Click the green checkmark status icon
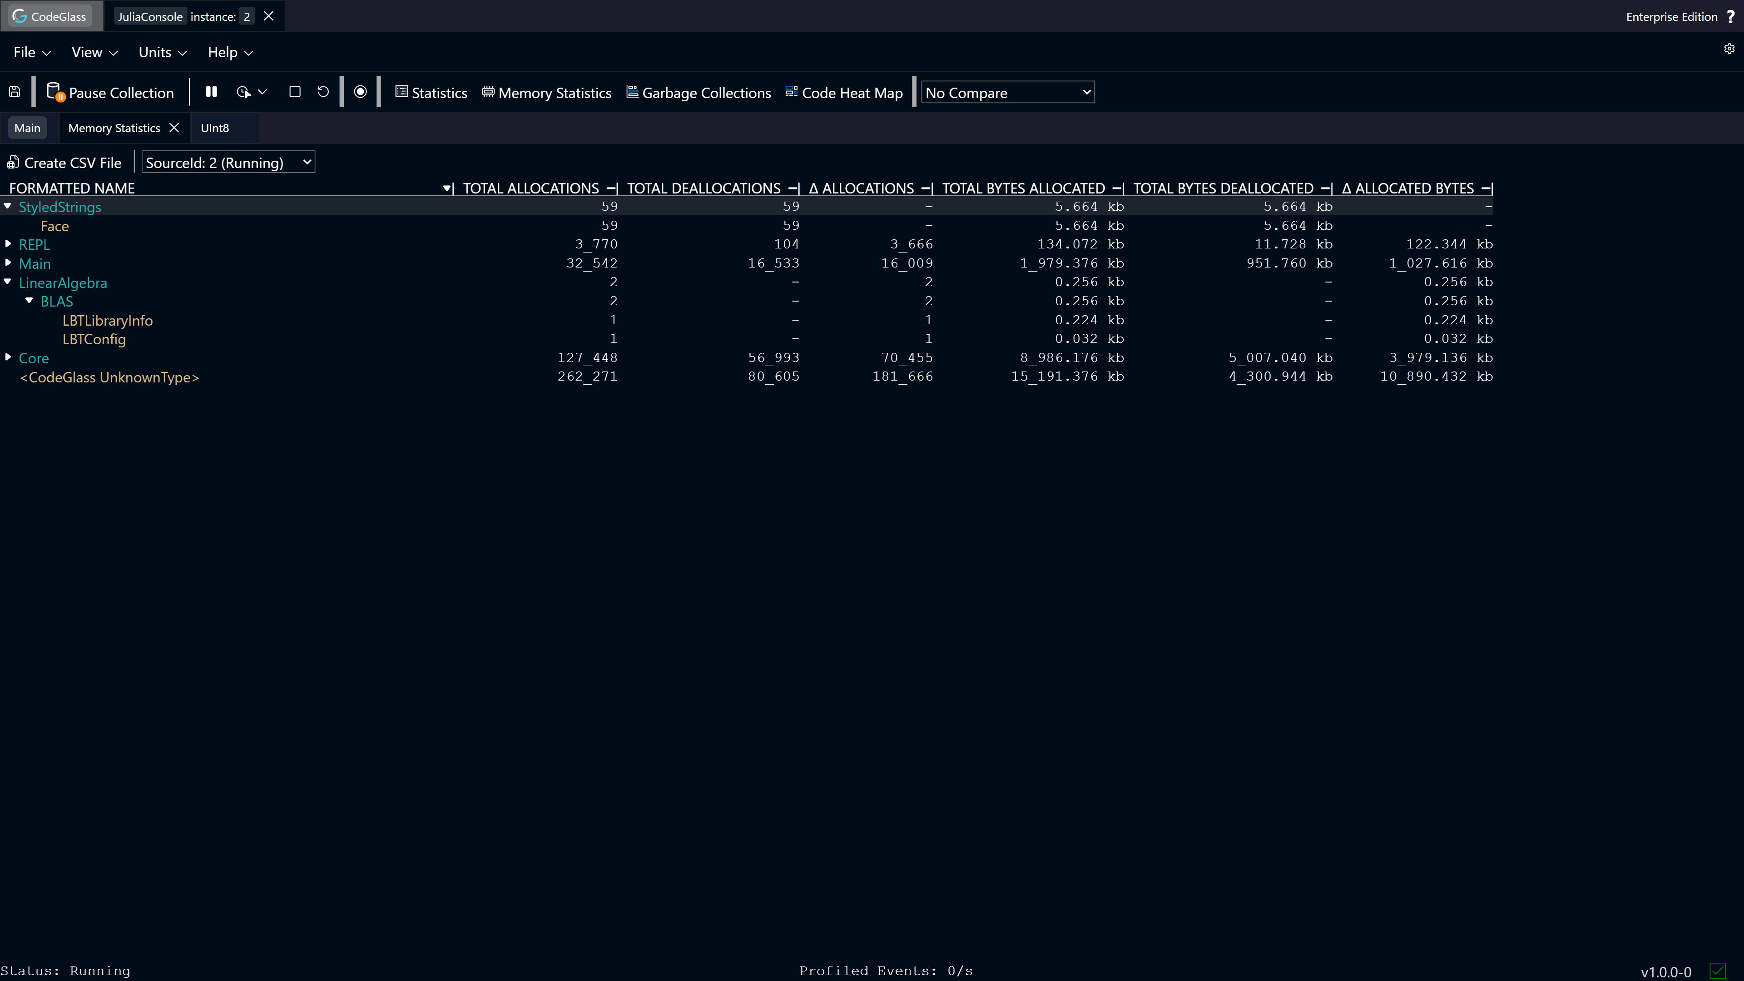This screenshot has width=1744, height=981. tap(1718, 971)
